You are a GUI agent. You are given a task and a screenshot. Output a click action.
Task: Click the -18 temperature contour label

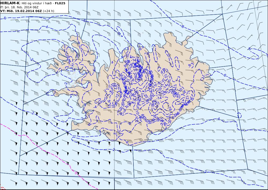point(135,70)
